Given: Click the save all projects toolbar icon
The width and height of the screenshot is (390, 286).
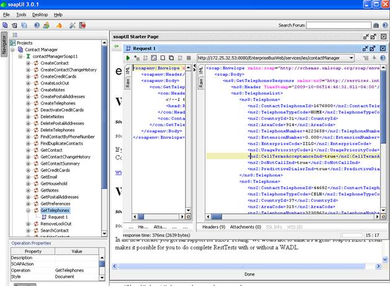Looking at the screenshot, I should tap(24, 25).
